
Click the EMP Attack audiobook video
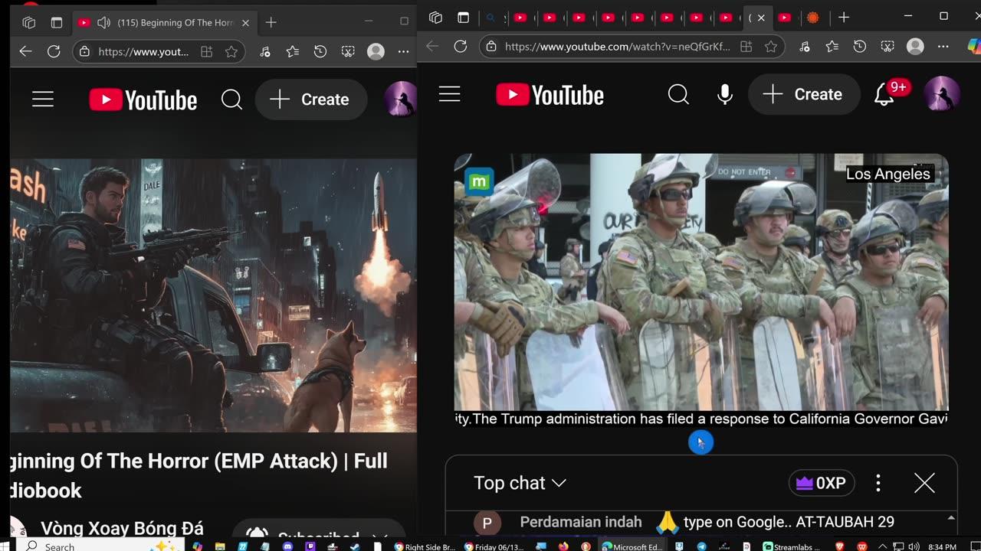click(214, 295)
